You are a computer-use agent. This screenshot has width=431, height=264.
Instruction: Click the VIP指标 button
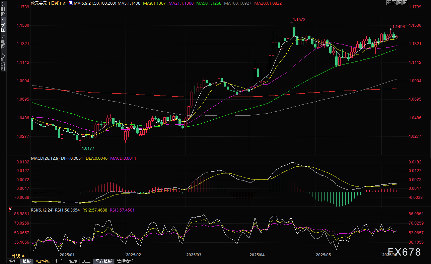click(x=43, y=261)
